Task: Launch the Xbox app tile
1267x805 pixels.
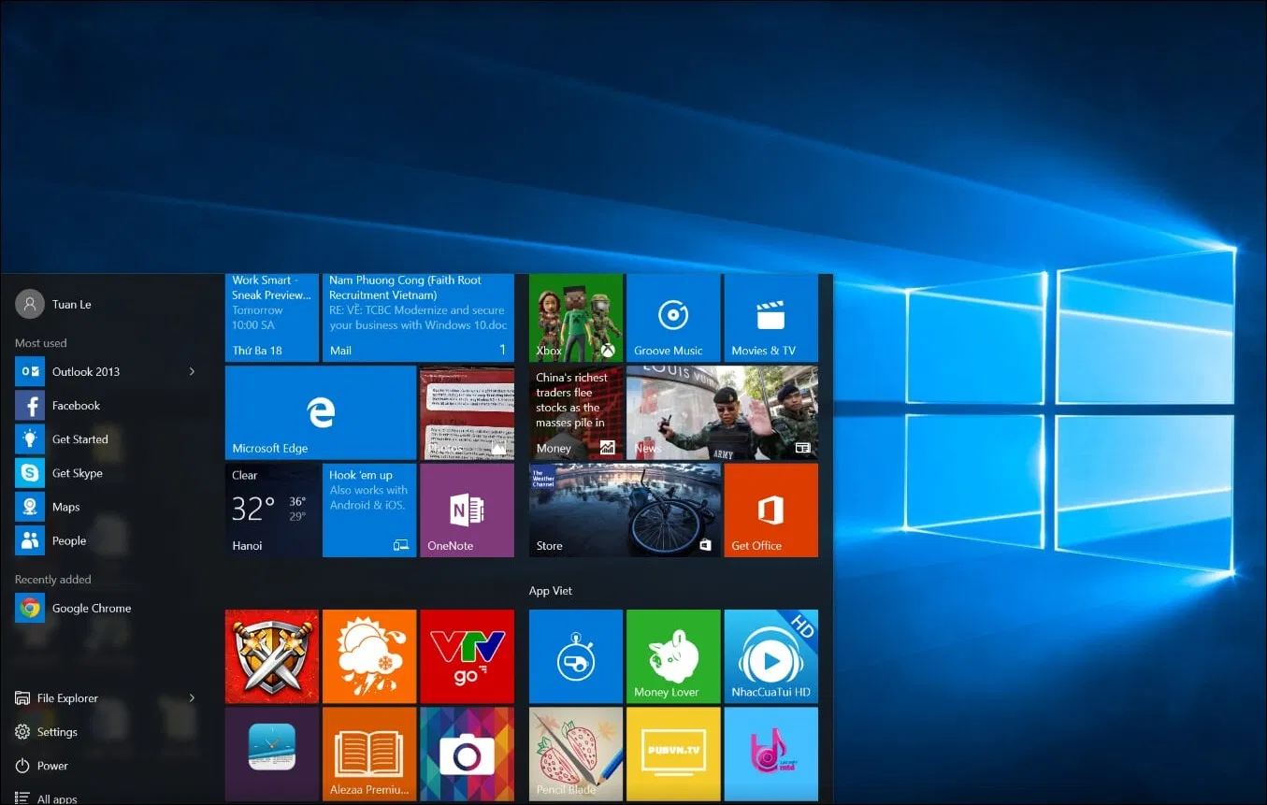Action: [x=575, y=317]
